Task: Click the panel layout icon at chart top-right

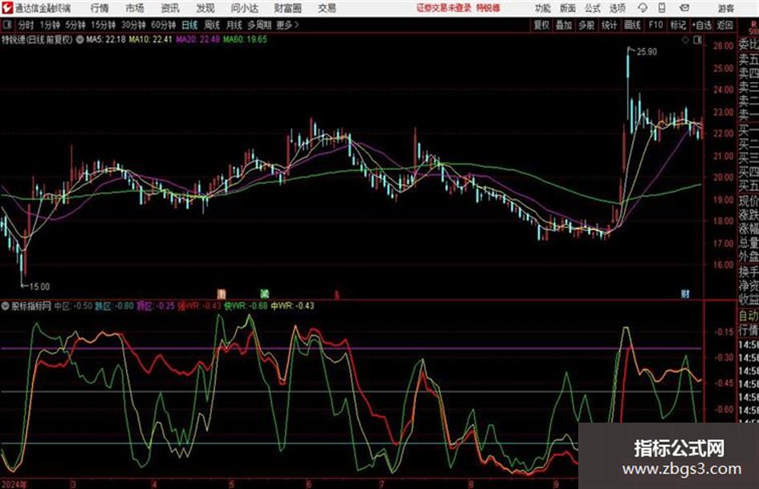Action: coord(697,40)
